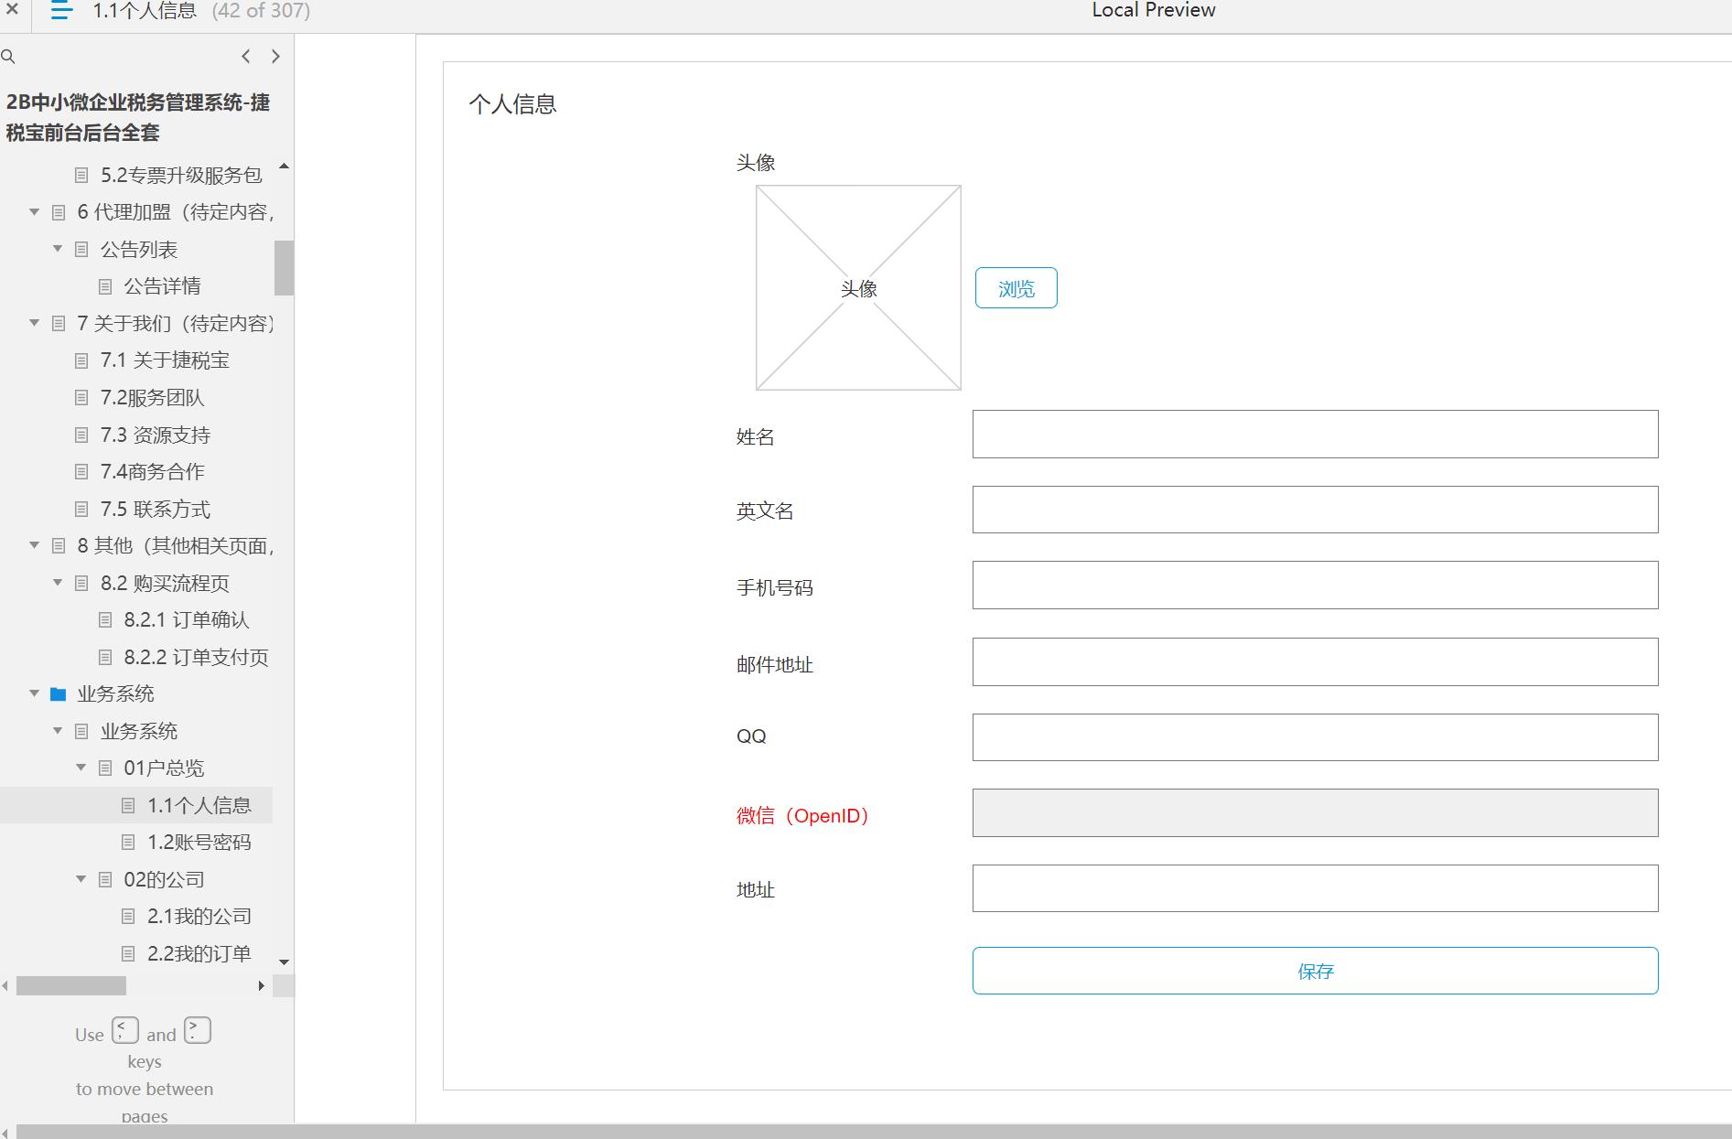The height and width of the screenshot is (1139, 1732).
Task: Click the page icon beside 8.2.1 订单确认
Action: pos(105,620)
